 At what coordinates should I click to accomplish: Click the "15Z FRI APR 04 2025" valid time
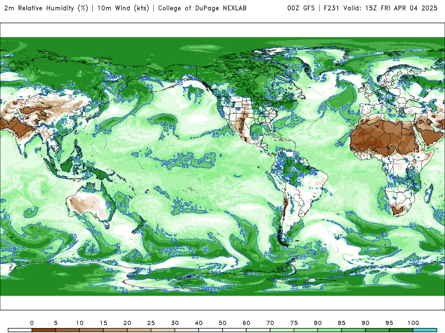[x=401, y=8]
